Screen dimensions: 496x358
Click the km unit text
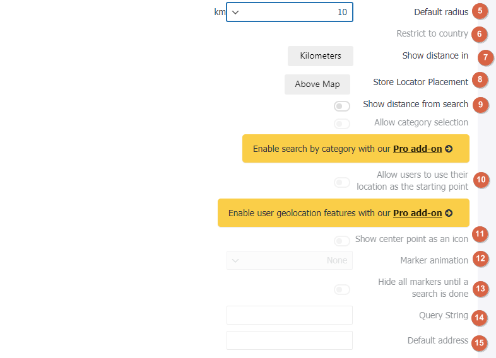220,12
